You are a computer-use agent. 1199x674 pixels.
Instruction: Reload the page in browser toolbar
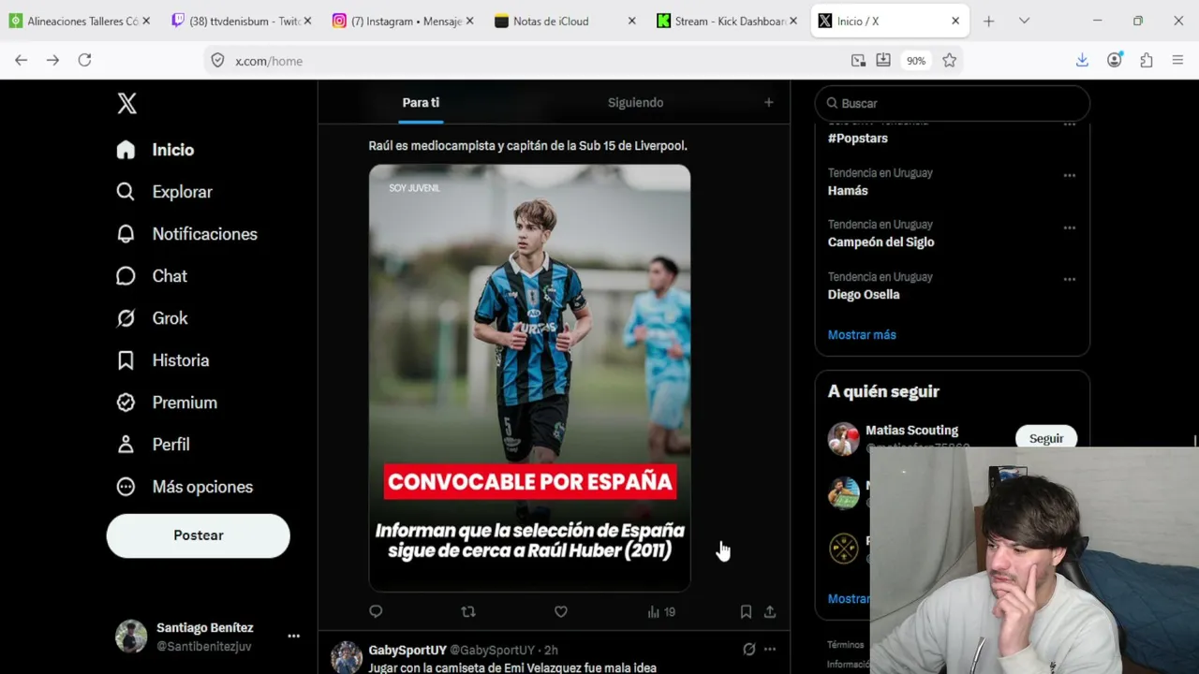84,60
